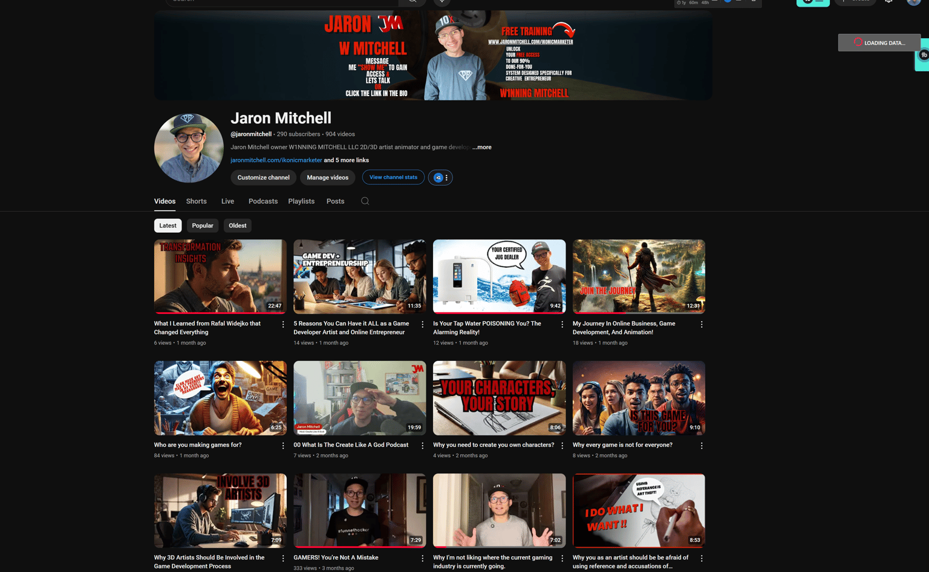Play the Game Dev + Entrepreneurship thumbnail

360,276
